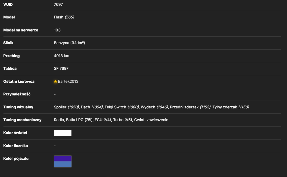Click the VUID row label
Image resolution: width=287 pixels, height=177 pixels.
8,4
